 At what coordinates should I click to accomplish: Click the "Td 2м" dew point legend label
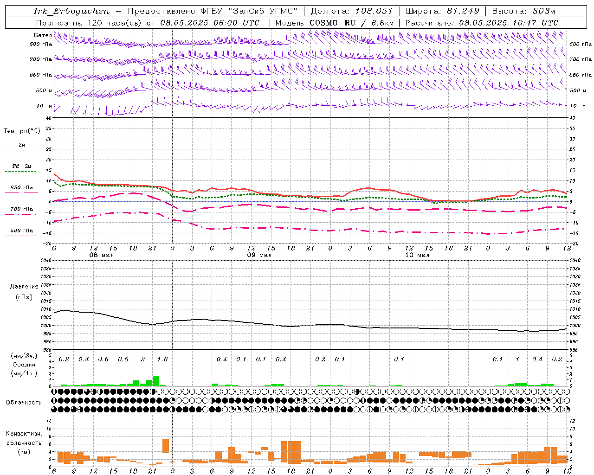click(x=21, y=166)
